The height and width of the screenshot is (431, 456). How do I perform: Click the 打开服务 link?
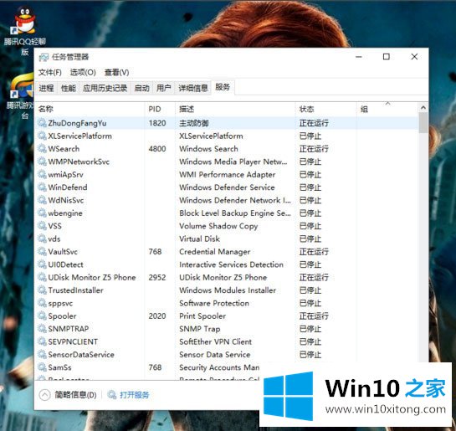click(x=135, y=395)
